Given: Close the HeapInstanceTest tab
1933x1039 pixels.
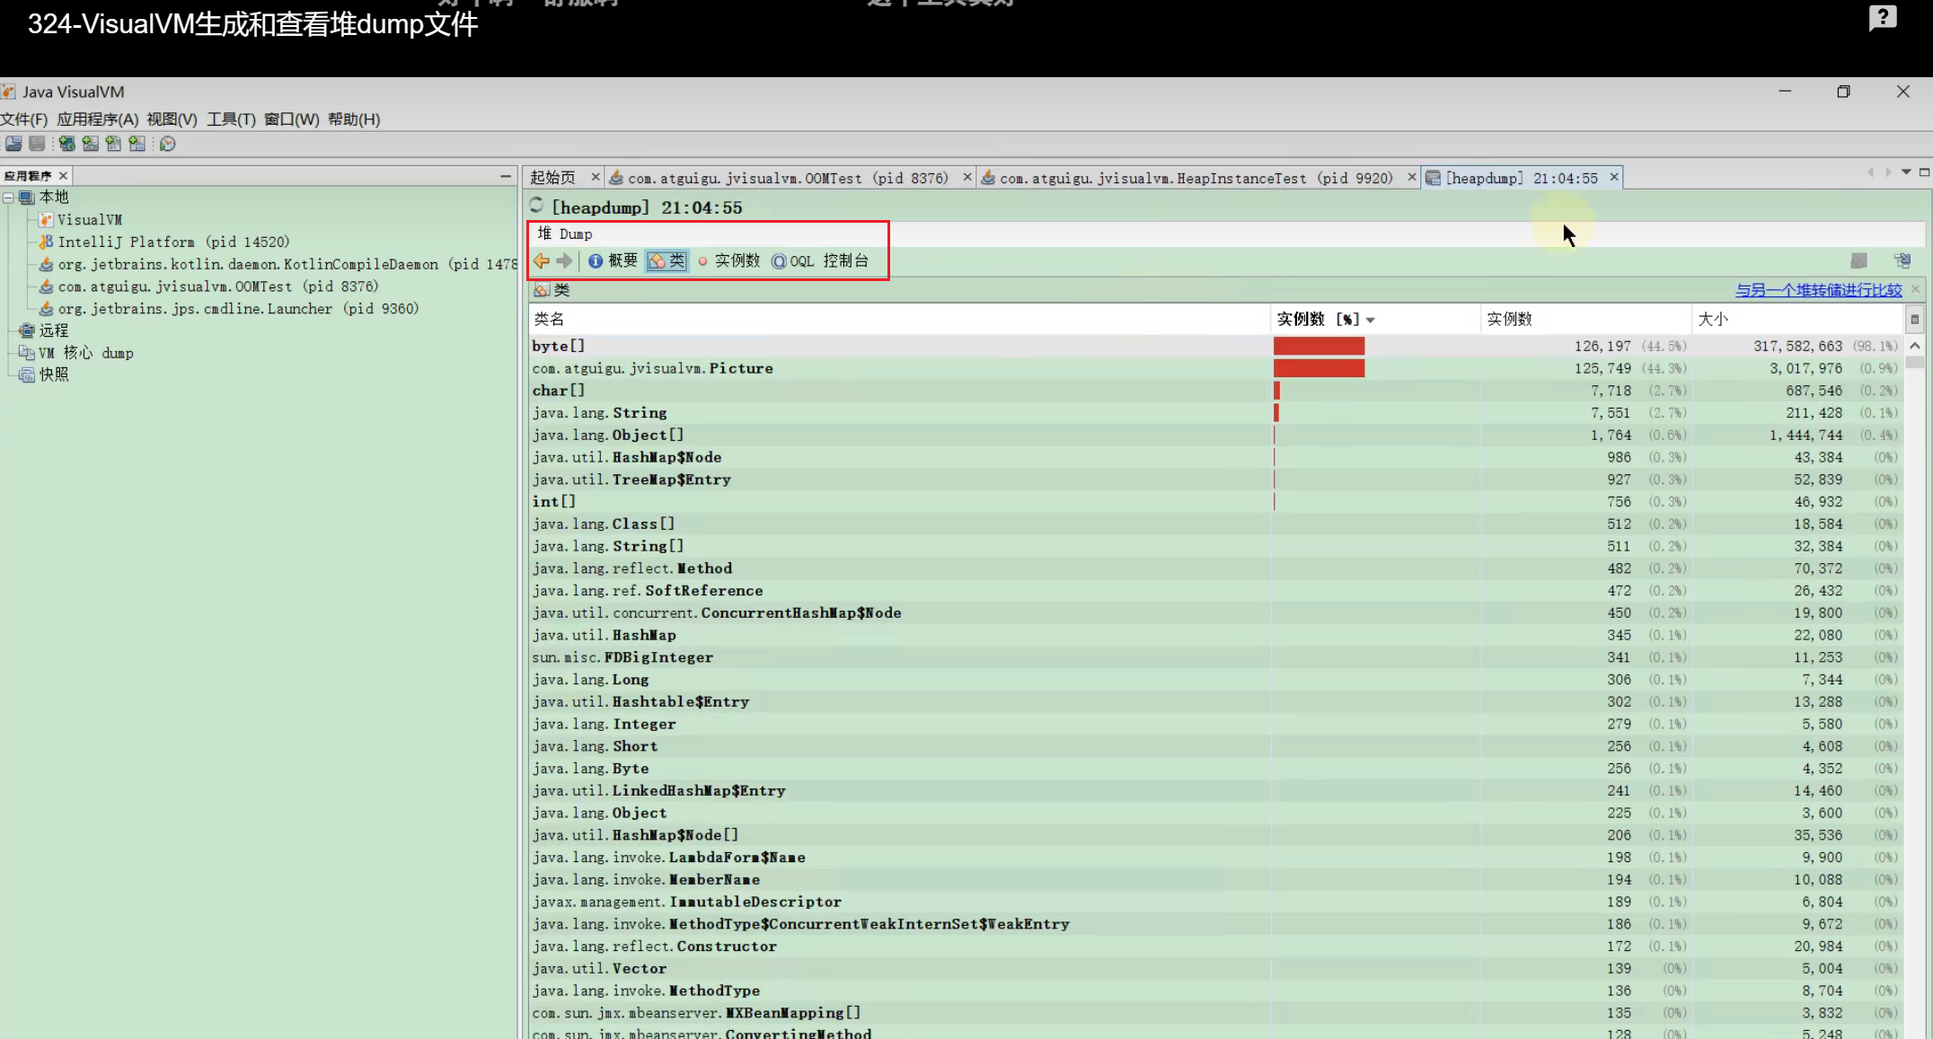Looking at the screenshot, I should tap(1412, 178).
